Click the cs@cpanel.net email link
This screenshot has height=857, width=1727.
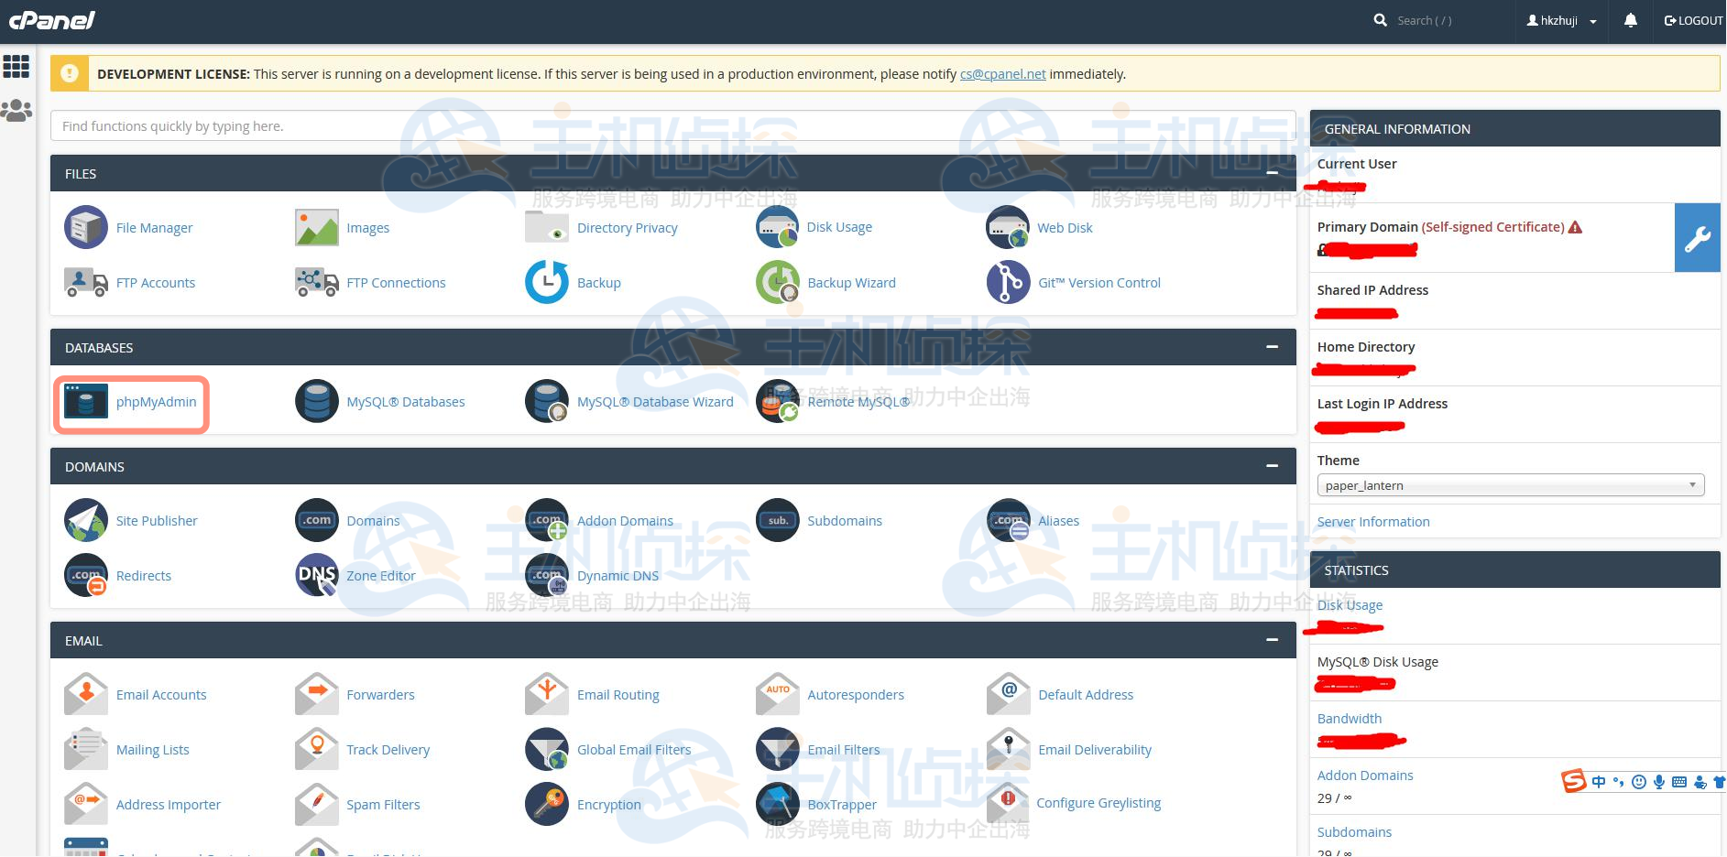click(1002, 74)
